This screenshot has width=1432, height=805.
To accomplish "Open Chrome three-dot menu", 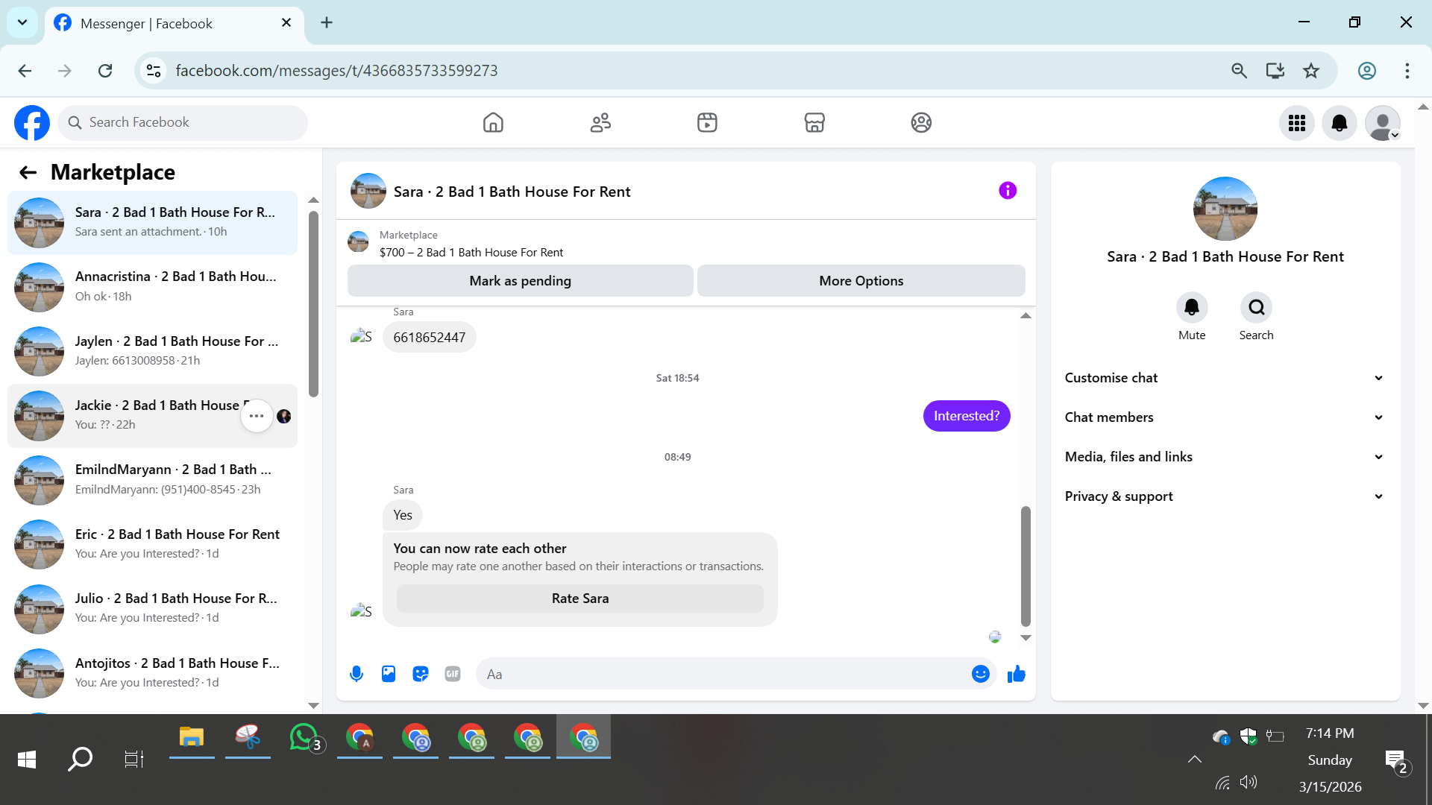I will [x=1407, y=71].
